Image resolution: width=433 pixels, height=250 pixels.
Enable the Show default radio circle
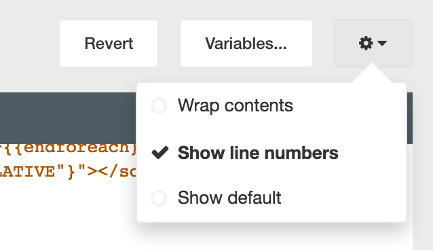(159, 198)
